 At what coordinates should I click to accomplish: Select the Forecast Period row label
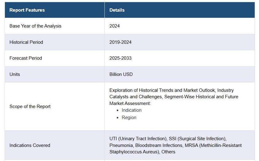pos(26,58)
